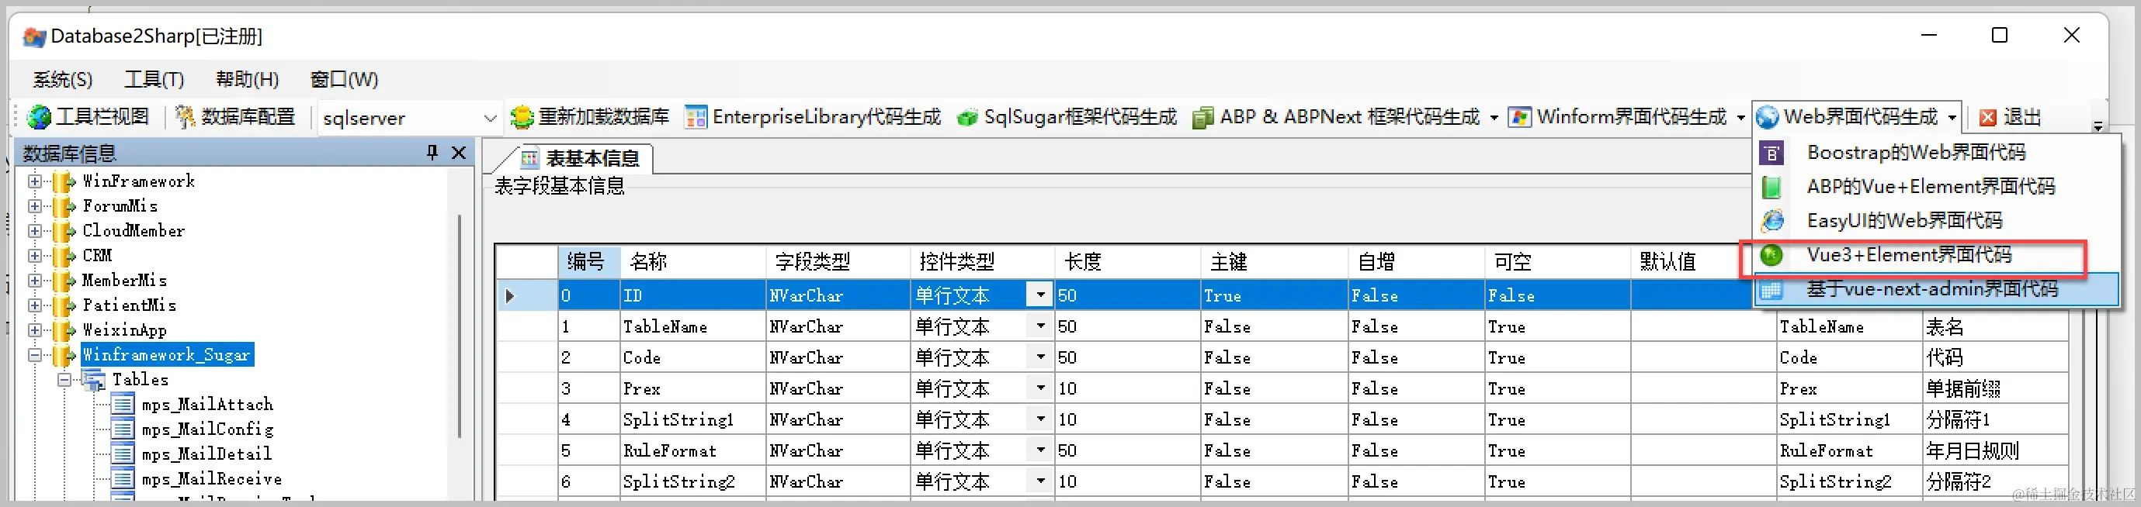
Task: Open 数据库配置 toolbar button
Action: [x=235, y=117]
